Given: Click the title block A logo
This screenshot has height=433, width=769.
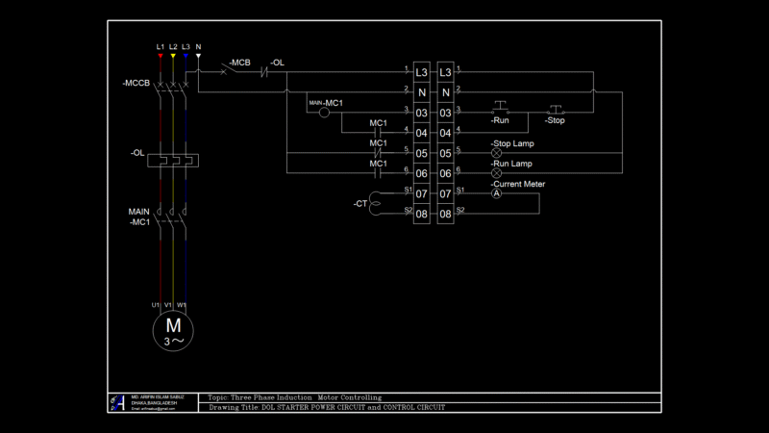Looking at the screenshot, I should pyautogui.click(x=117, y=402).
